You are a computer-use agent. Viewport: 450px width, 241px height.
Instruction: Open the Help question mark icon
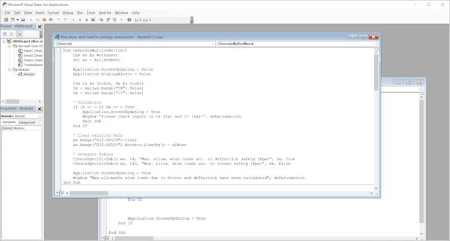pos(129,20)
